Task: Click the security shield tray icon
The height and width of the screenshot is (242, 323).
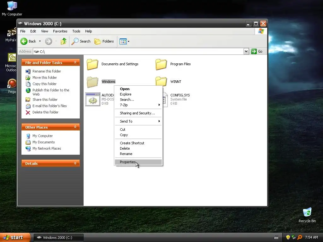Action: click(x=288, y=238)
